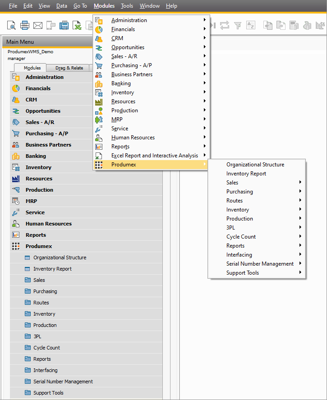Click the Payment Means coins icon
The height and width of the screenshot is (400, 327).
click(x=307, y=25)
